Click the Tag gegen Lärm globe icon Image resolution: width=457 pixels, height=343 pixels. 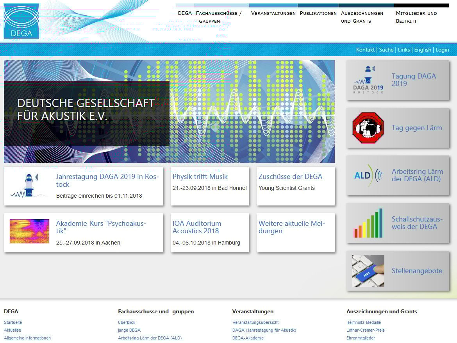tap(368, 128)
